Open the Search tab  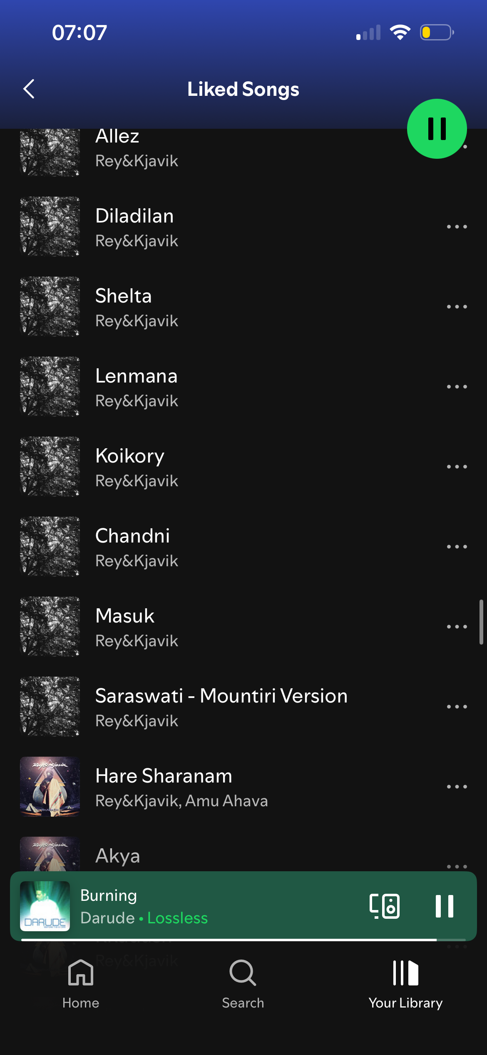pos(243,984)
